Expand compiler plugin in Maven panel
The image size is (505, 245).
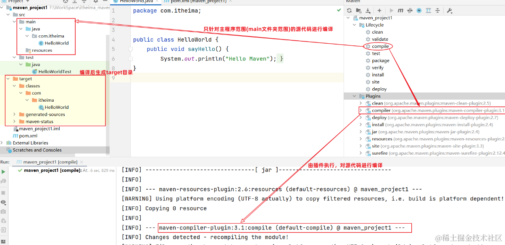[361, 111]
